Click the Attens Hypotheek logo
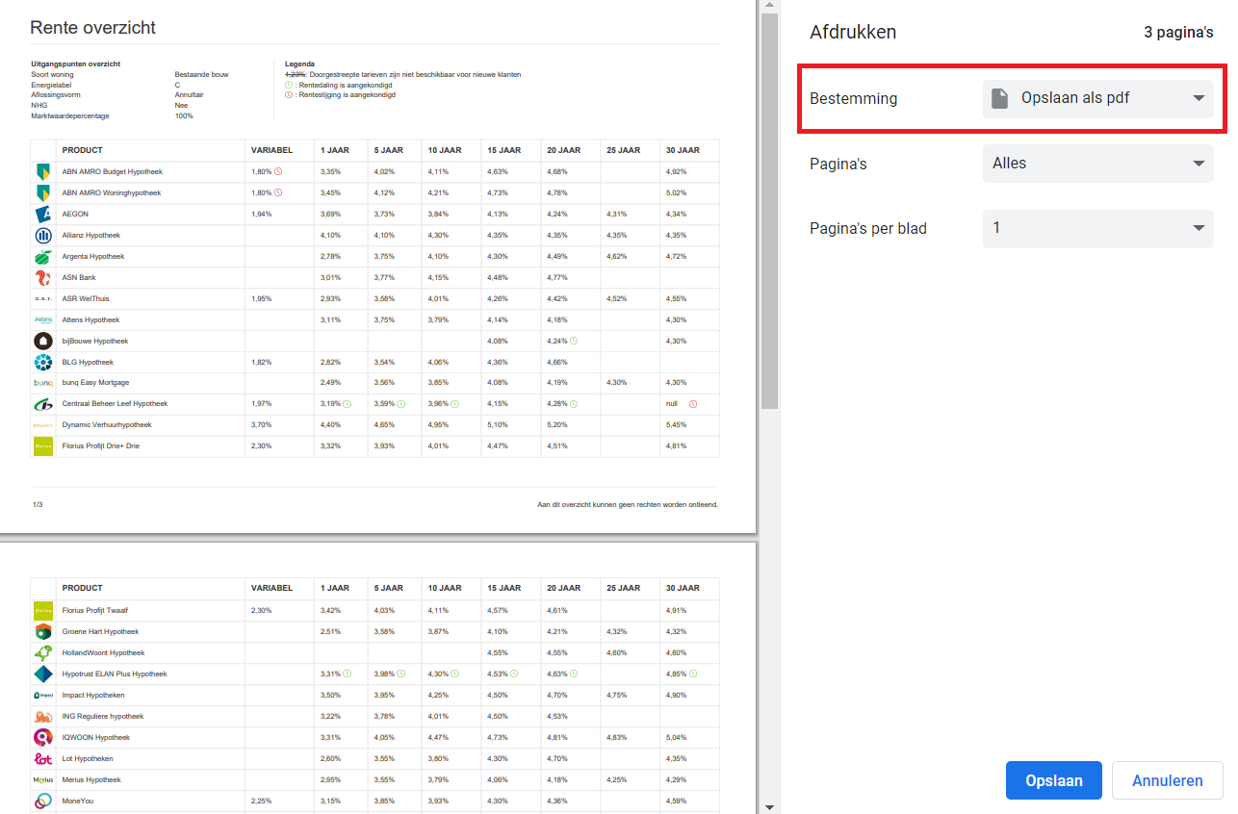 click(x=42, y=319)
